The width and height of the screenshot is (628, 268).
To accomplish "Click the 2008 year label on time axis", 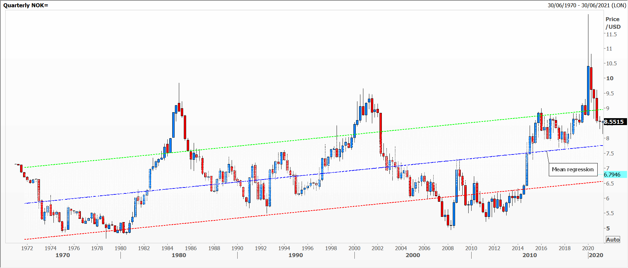I will (448, 248).
